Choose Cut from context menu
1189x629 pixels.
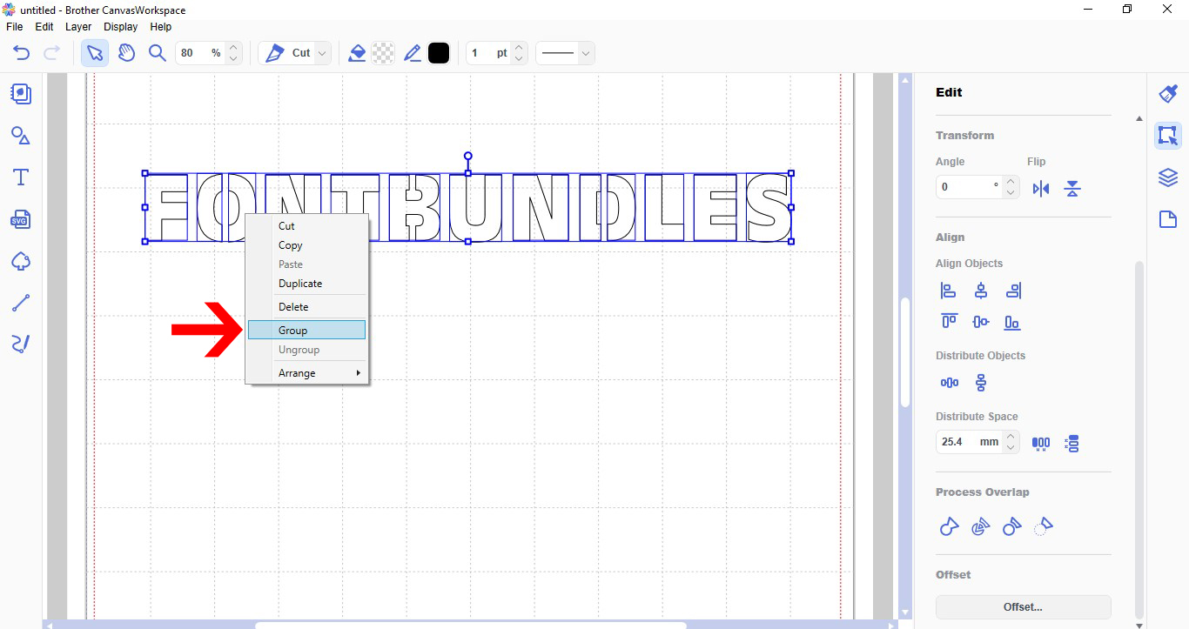coord(307,226)
